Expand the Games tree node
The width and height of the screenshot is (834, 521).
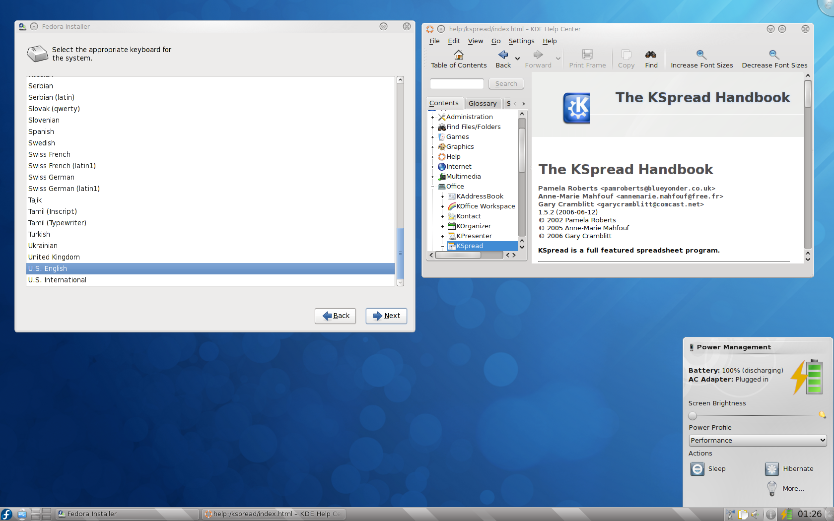432,137
